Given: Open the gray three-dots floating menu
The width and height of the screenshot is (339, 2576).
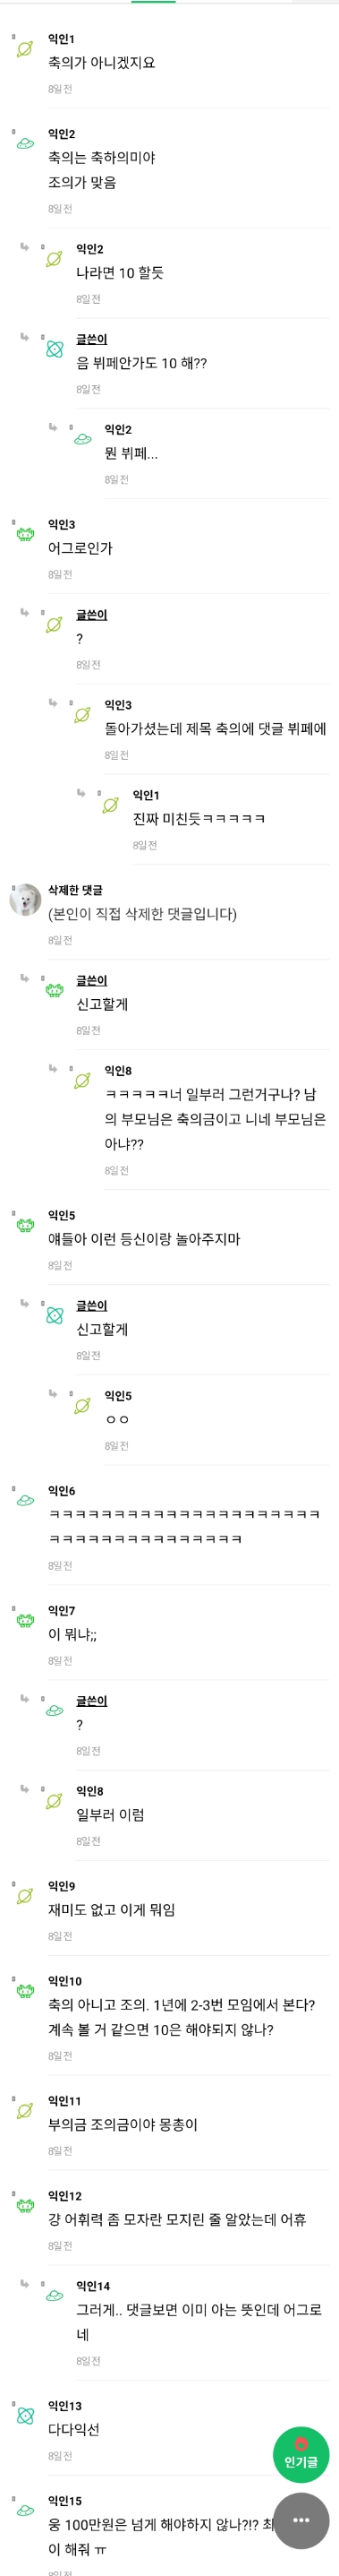Looking at the screenshot, I should [301, 2519].
